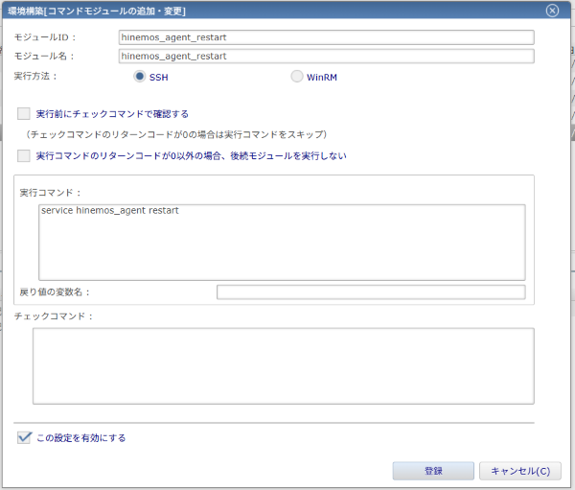
Task: Click the モジュールID input field
Action: click(x=326, y=37)
